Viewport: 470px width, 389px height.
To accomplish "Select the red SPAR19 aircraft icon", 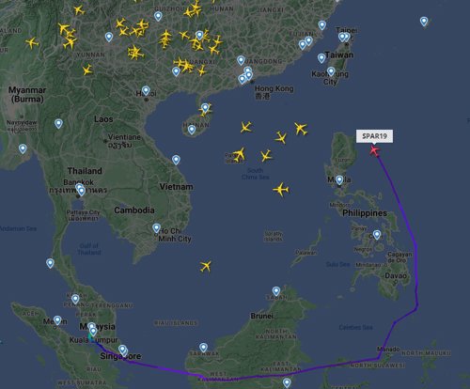I will click(x=374, y=150).
